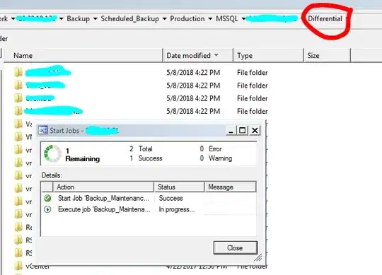
Task: Click the 1 Success count label
Action: pyautogui.click(x=146, y=158)
